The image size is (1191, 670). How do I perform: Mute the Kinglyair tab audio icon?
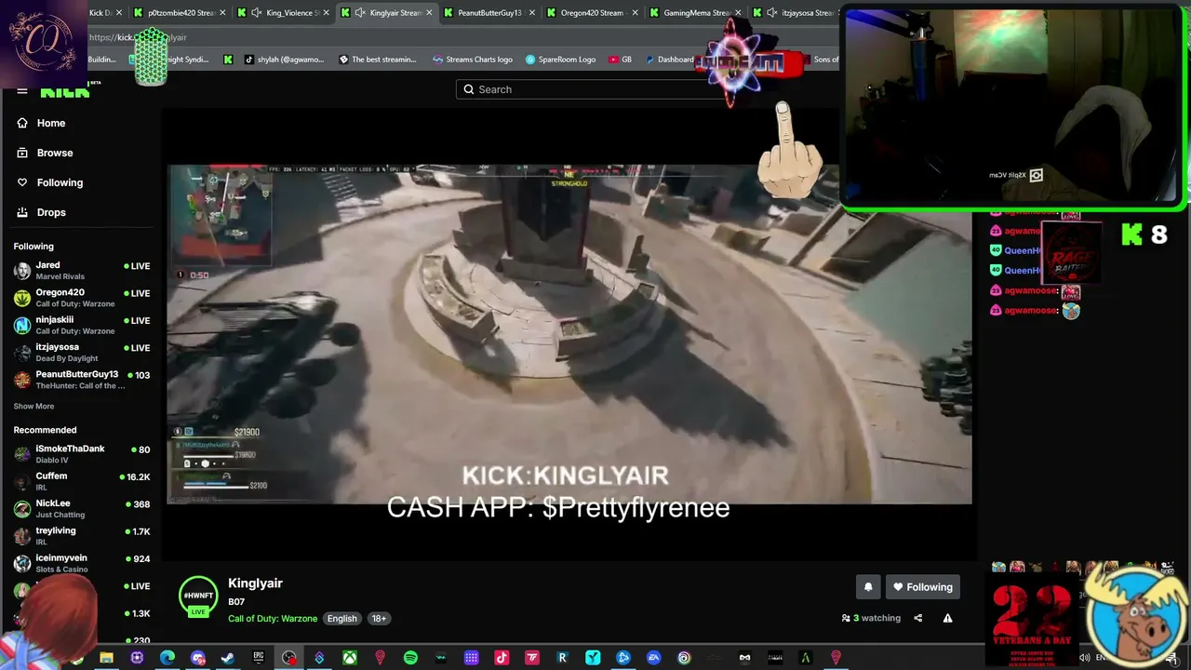[x=359, y=13]
